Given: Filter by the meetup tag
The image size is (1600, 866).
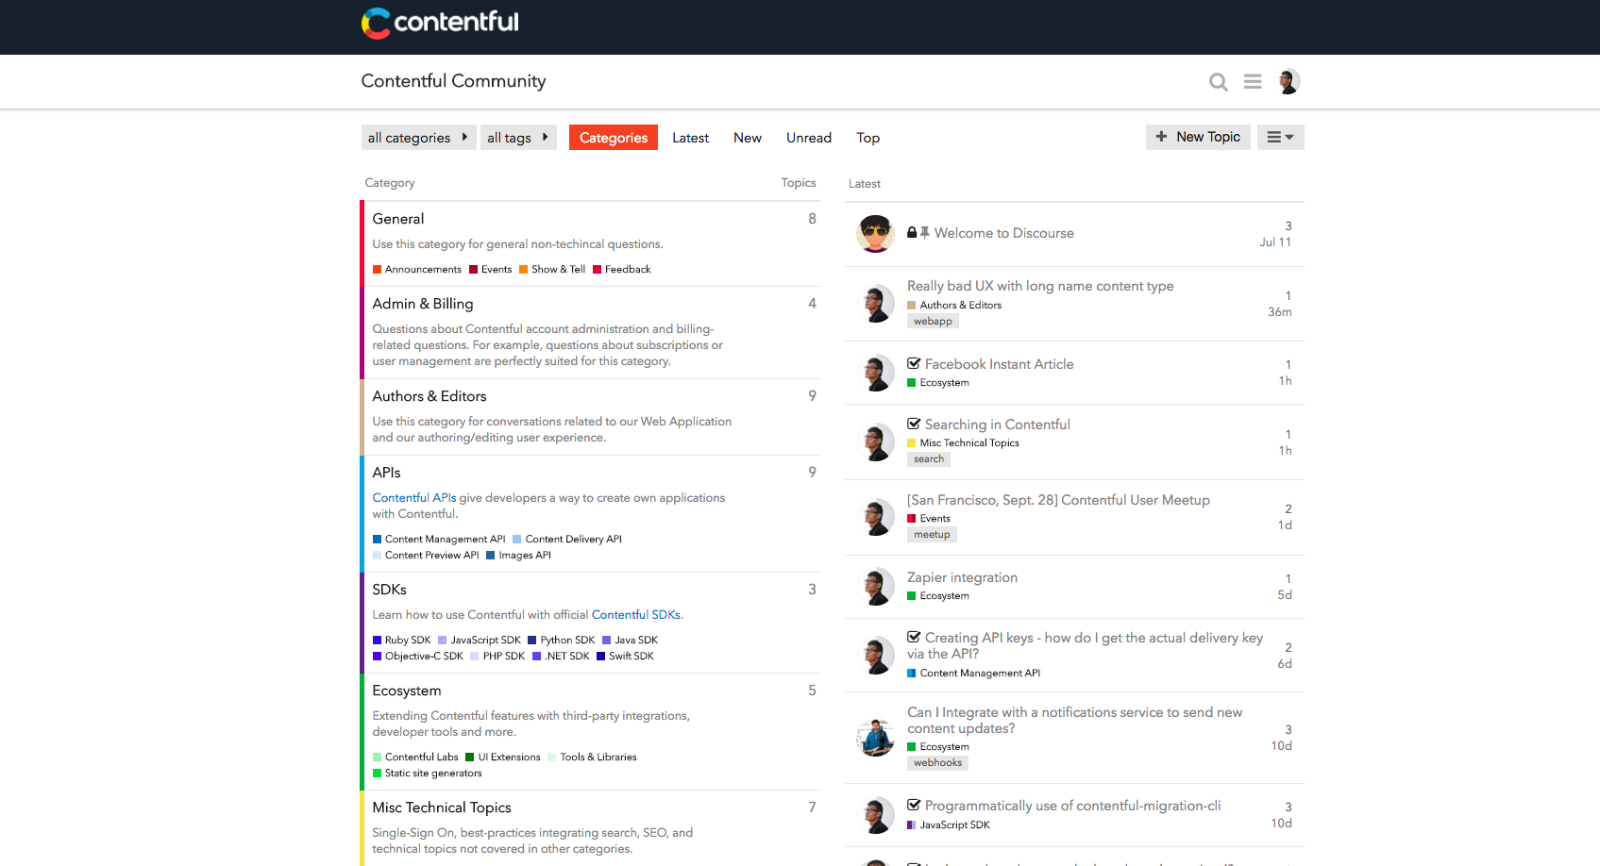Looking at the screenshot, I should pyautogui.click(x=932, y=535).
